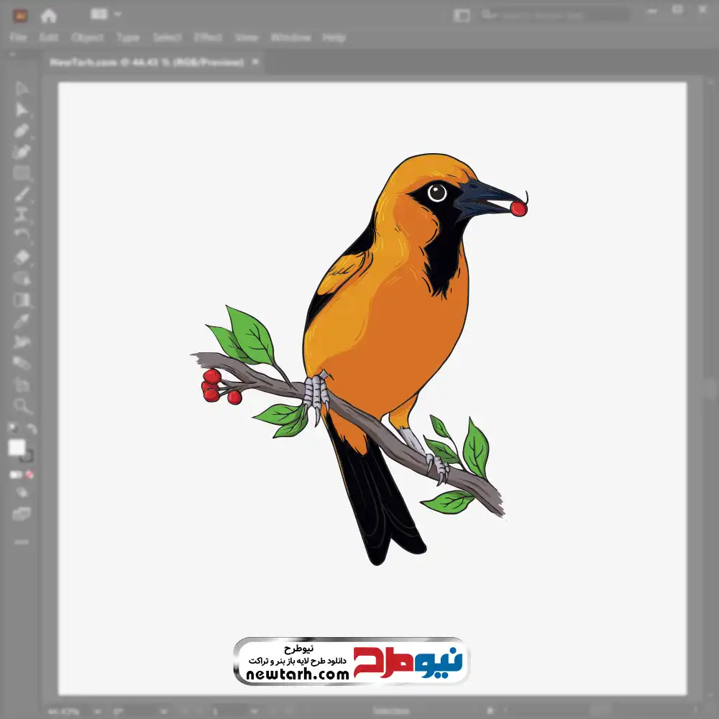Close the NewTarh.com document tab
This screenshot has height=719, width=719.
click(255, 63)
